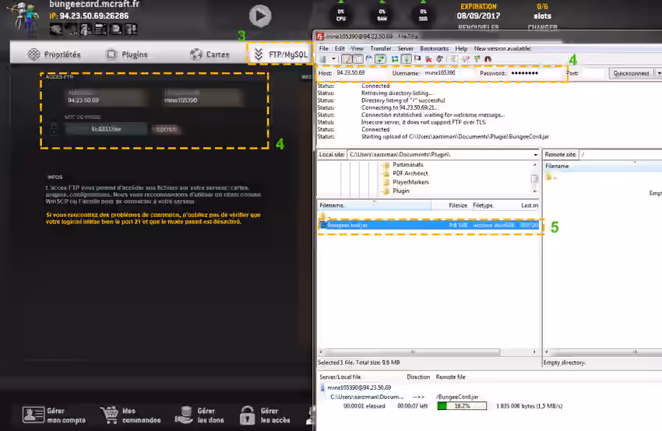Switch to the FTP/MySQL tab
662x431 pixels.
280,54
